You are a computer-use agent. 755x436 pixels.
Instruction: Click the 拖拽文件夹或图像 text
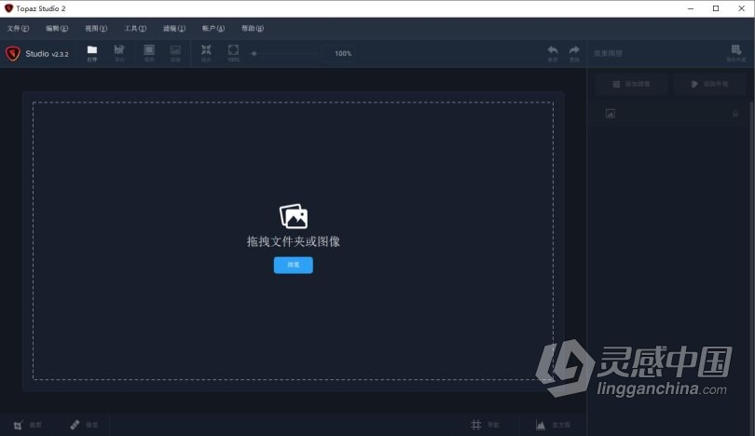(294, 241)
